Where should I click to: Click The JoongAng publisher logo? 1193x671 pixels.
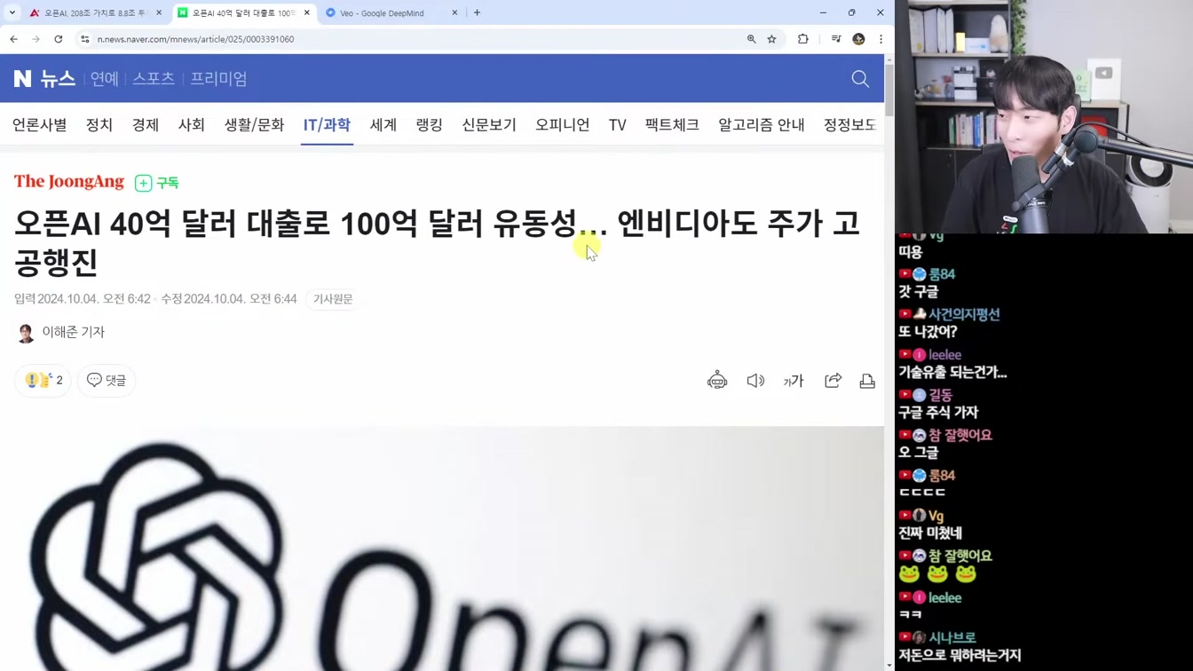(x=69, y=182)
